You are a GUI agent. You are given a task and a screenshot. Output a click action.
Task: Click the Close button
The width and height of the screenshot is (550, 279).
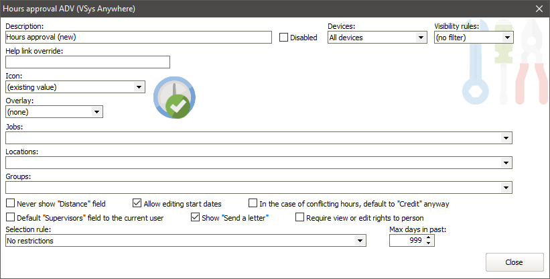(514, 262)
